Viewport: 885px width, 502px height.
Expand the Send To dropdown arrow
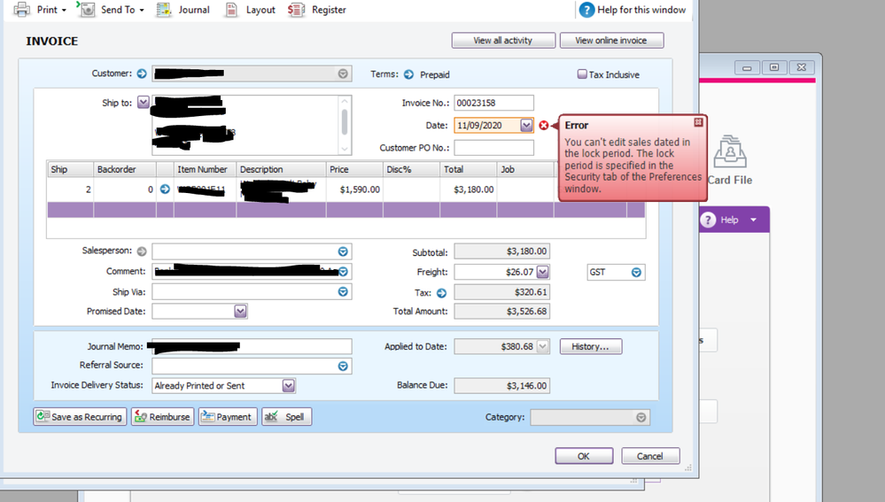tap(142, 11)
